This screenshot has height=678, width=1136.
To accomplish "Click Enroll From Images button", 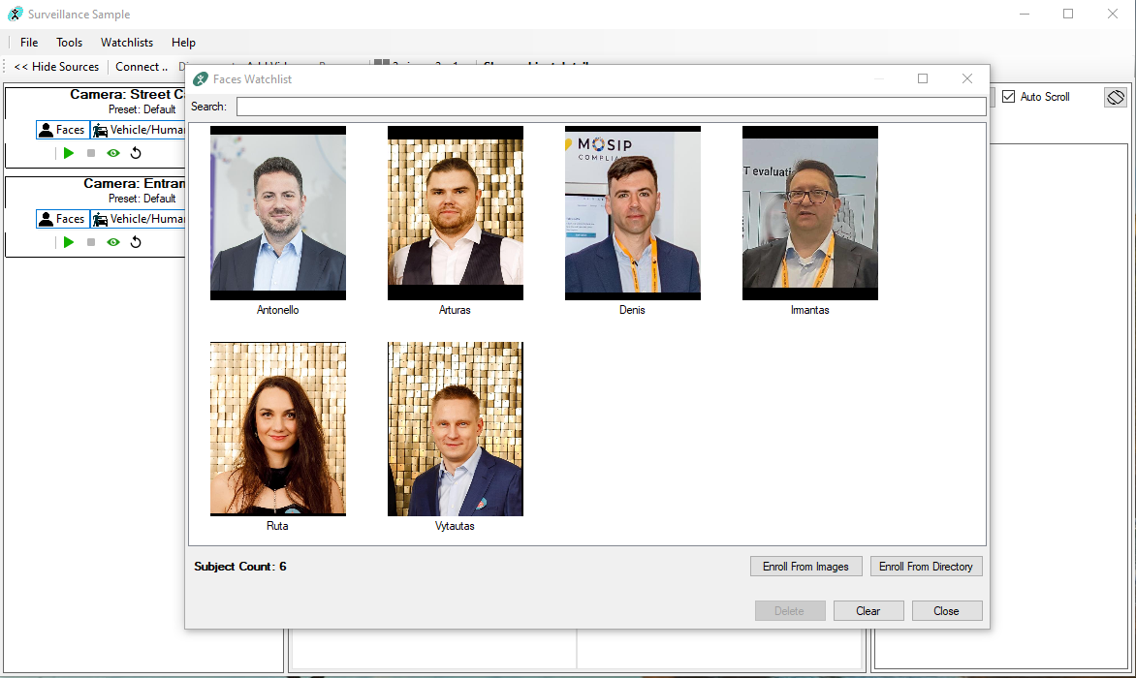I will coord(805,567).
